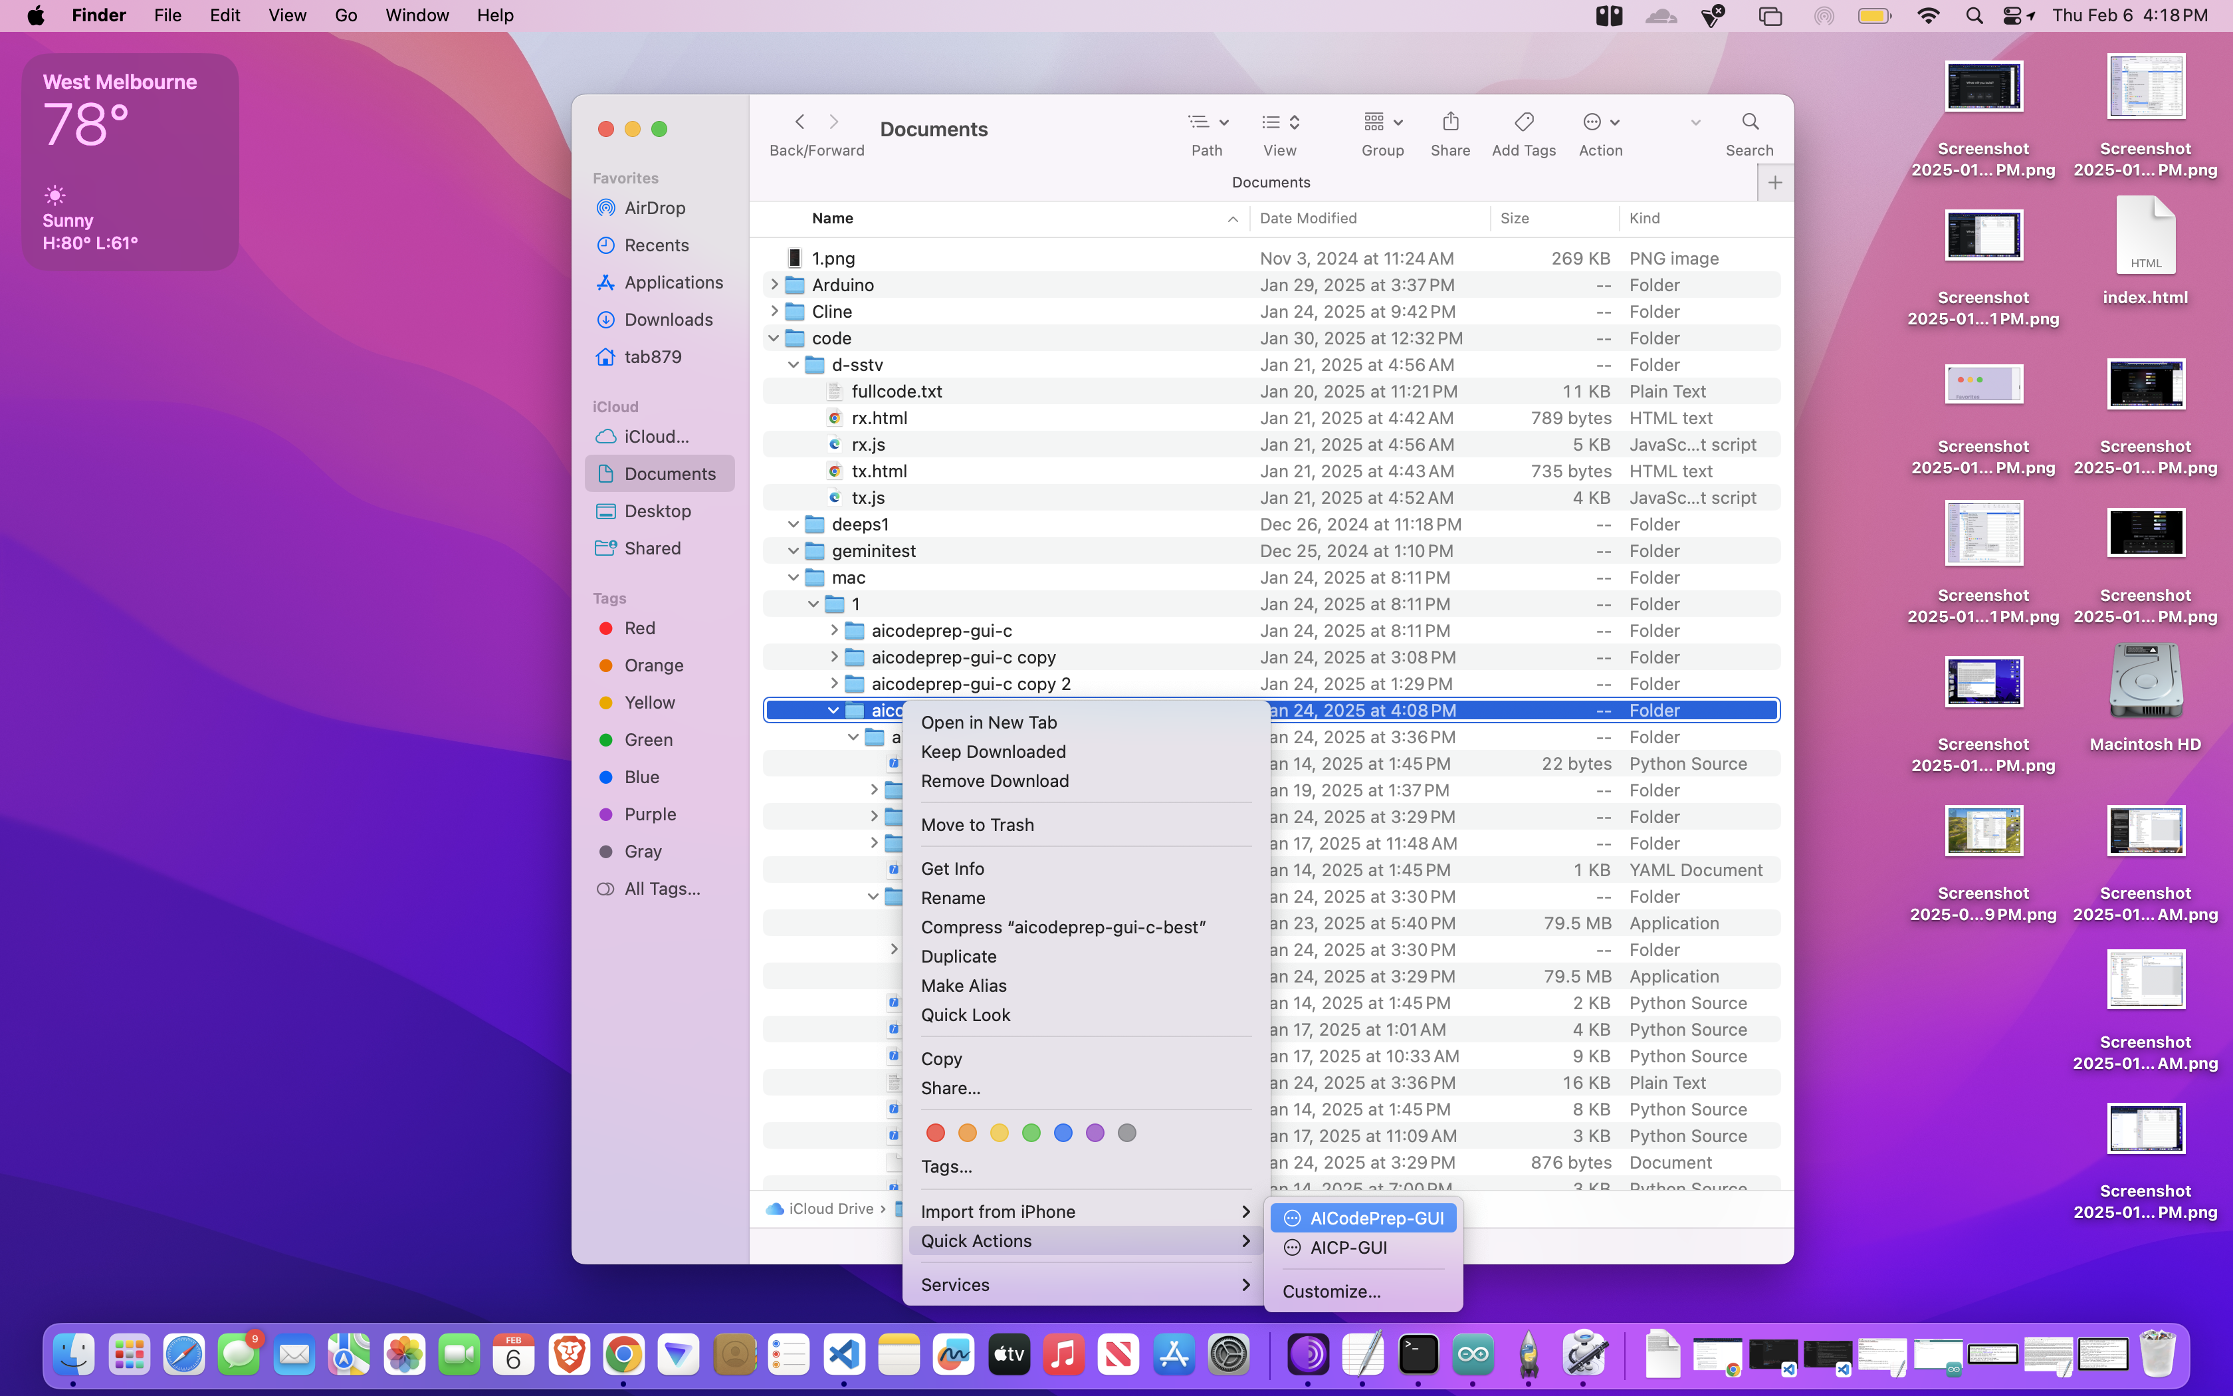Apply the green tag color dot
This screenshot has height=1396, width=2233.
[1031, 1133]
